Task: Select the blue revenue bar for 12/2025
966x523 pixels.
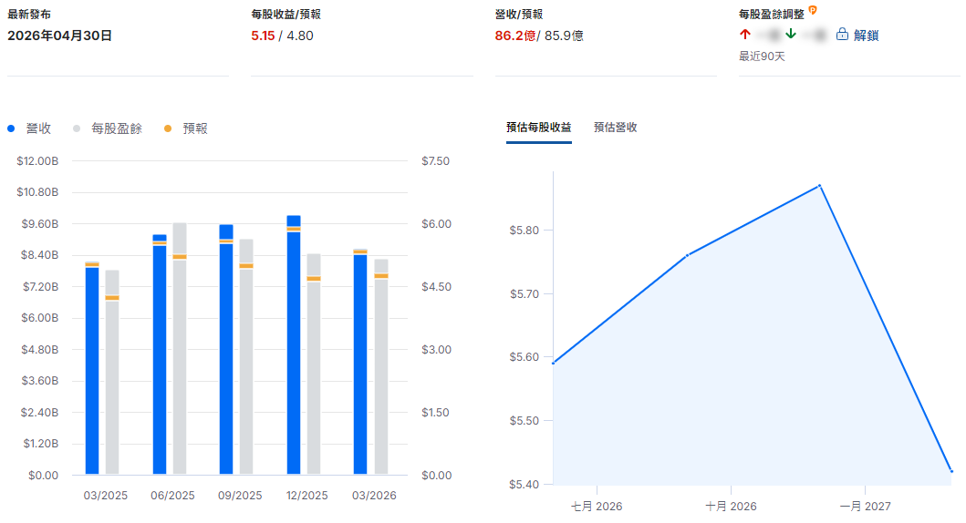Action: click(x=294, y=344)
